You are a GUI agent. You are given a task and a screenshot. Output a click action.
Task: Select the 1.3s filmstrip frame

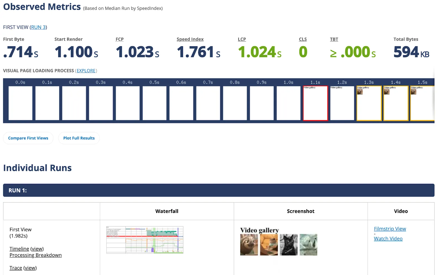click(369, 103)
